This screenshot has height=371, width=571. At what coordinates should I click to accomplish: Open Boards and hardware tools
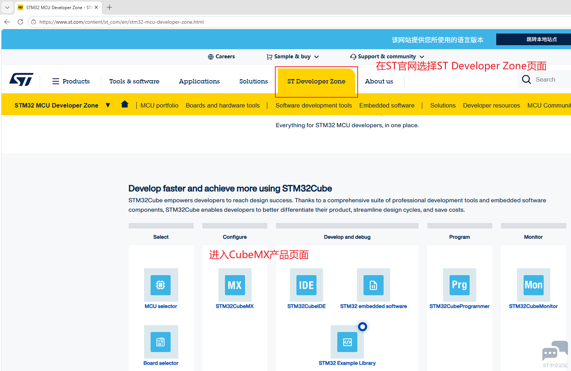[x=223, y=105]
